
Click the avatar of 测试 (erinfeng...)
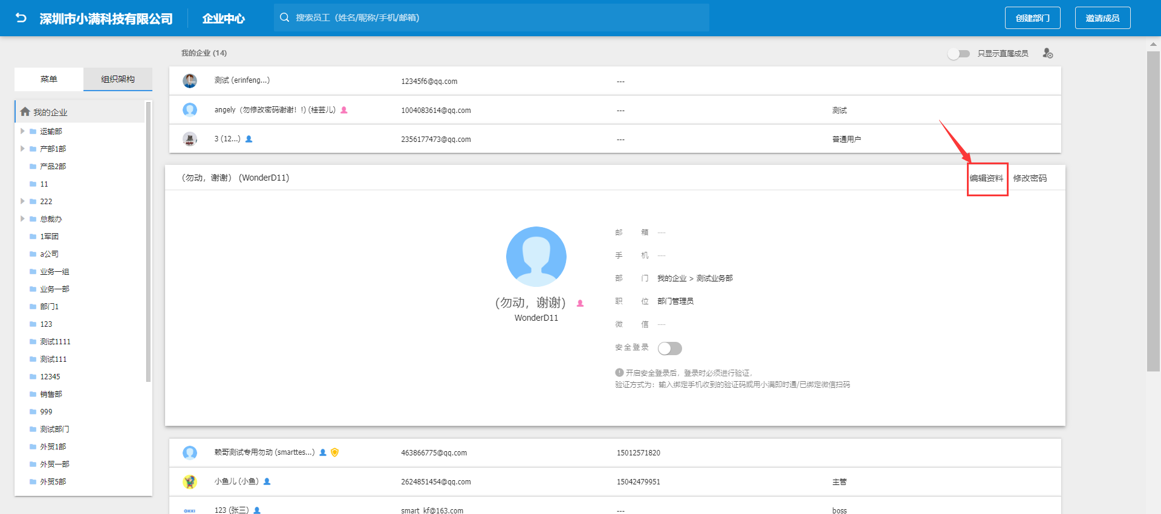point(190,81)
